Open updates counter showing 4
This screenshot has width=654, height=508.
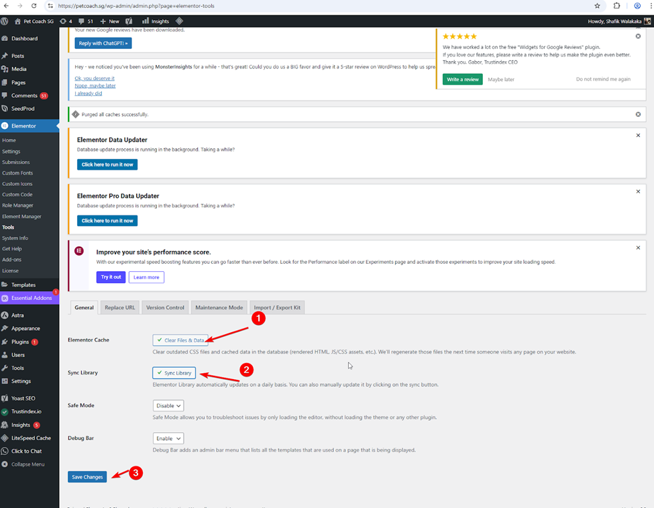pyautogui.click(x=66, y=21)
